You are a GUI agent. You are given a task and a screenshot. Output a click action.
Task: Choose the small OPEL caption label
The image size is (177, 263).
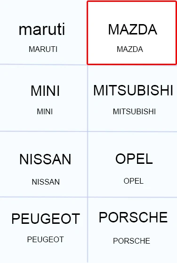(134, 181)
